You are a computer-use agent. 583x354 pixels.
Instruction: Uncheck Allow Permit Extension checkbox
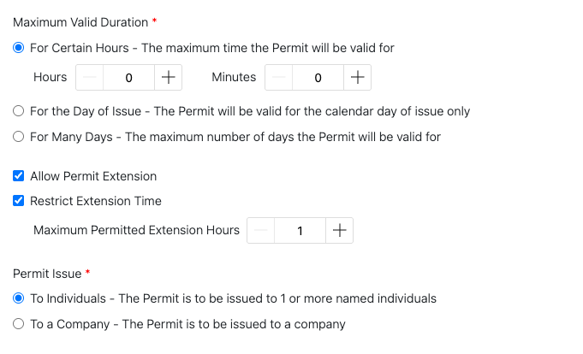(19, 176)
